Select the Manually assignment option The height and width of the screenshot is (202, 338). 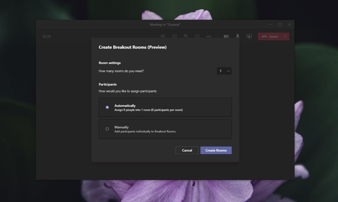(107, 129)
